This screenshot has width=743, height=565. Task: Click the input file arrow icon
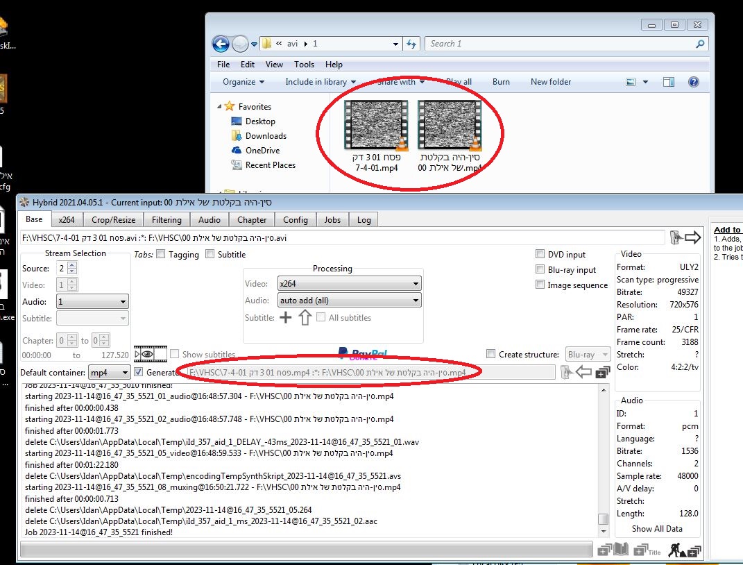[x=692, y=237]
